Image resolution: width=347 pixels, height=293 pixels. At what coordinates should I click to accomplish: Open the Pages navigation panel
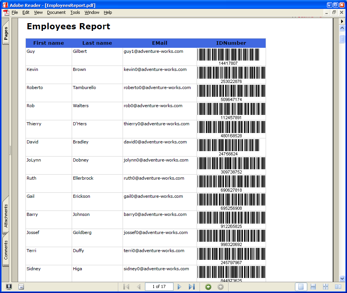tap(6, 34)
